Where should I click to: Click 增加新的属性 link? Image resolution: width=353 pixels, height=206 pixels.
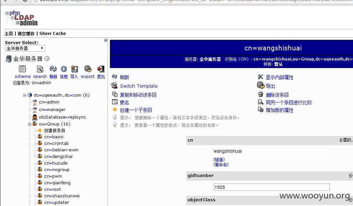coord(279,110)
